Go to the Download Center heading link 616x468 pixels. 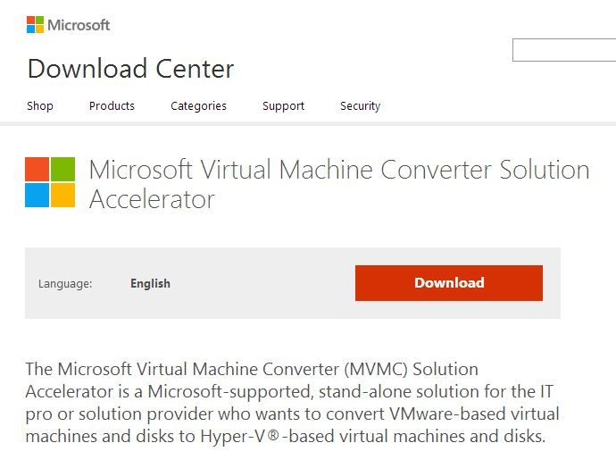[x=131, y=69]
